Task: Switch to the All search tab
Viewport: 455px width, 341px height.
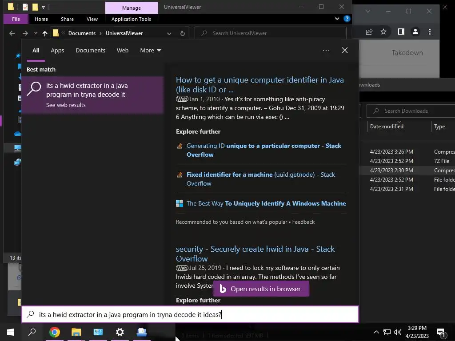Action: 36,51
